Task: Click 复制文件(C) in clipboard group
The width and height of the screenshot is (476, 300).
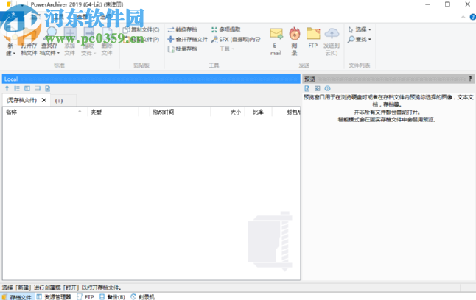Action: [x=141, y=29]
